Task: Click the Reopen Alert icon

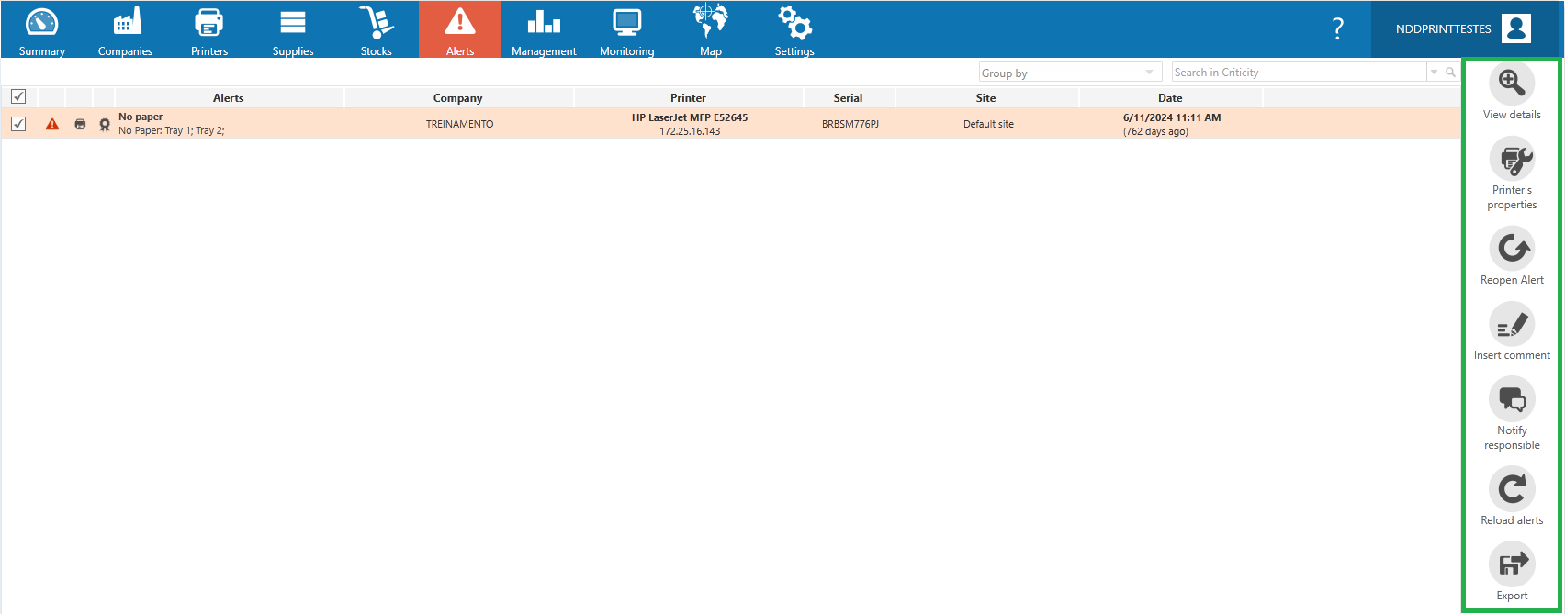Action: [1512, 249]
